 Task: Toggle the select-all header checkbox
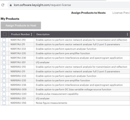click(x=5, y=34)
